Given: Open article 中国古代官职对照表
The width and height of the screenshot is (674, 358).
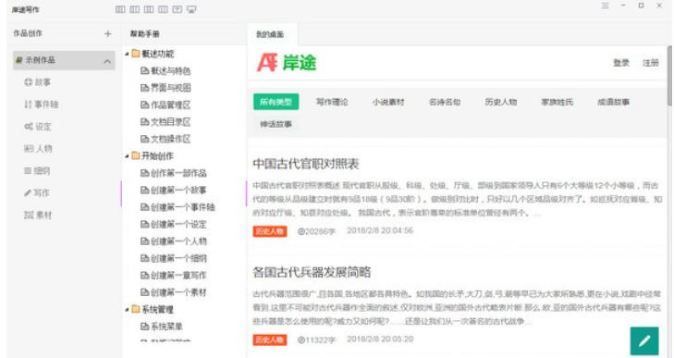Looking at the screenshot, I should coord(306,164).
